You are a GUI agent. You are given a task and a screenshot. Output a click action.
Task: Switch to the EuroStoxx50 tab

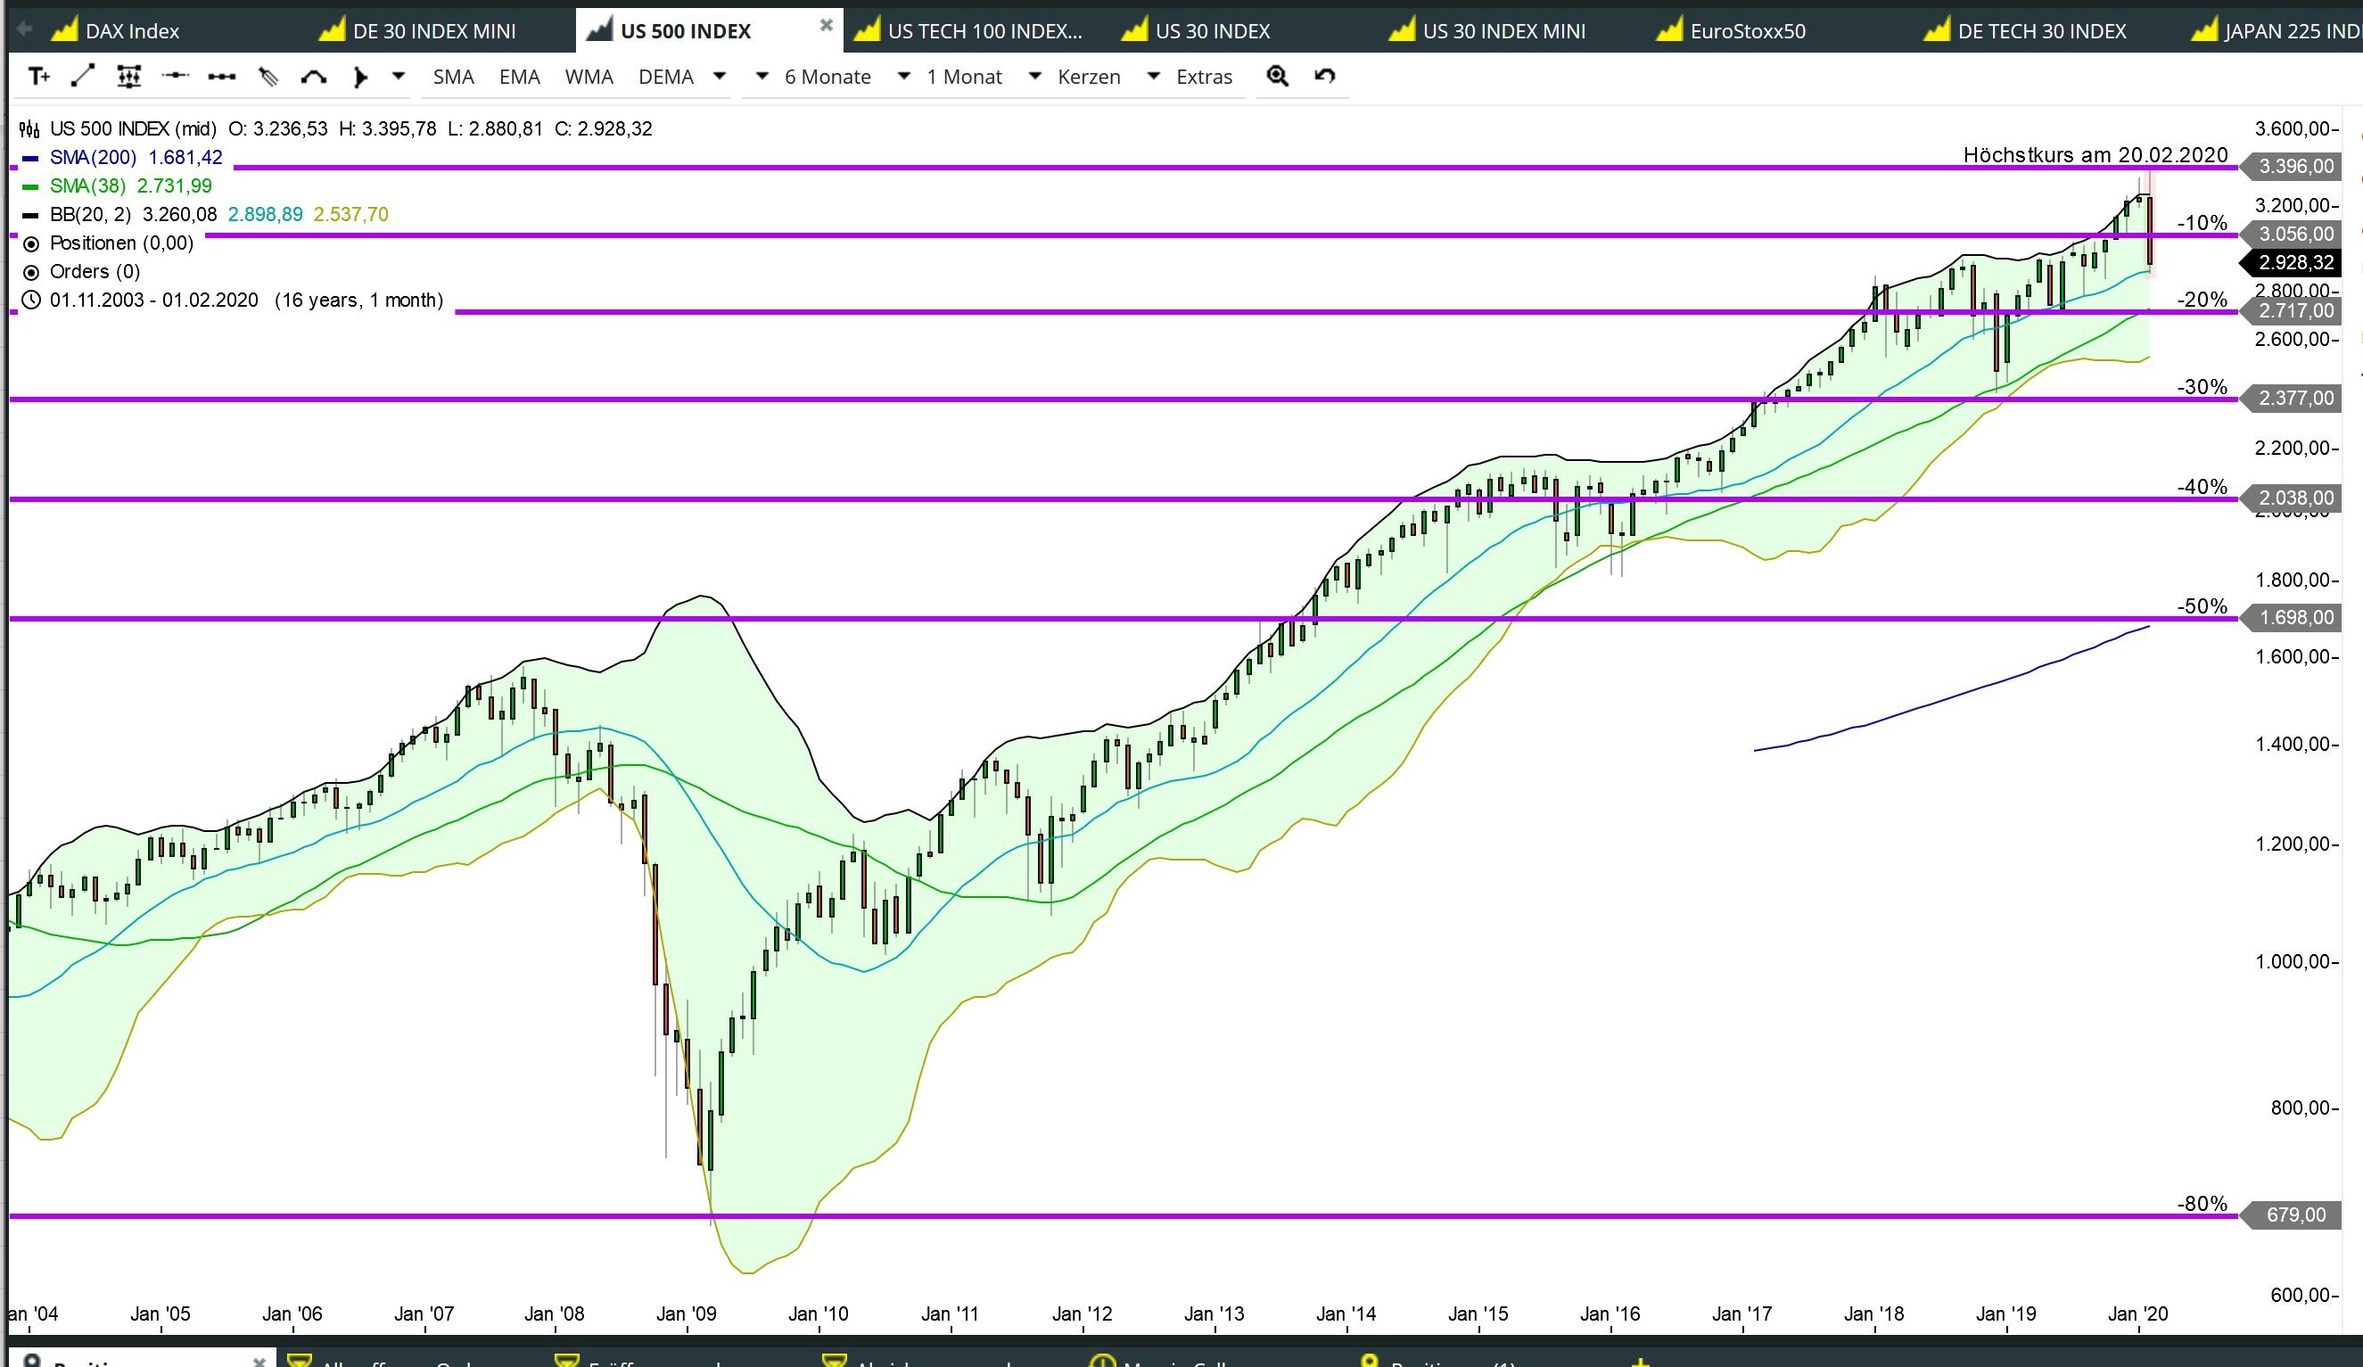(x=1746, y=31)
